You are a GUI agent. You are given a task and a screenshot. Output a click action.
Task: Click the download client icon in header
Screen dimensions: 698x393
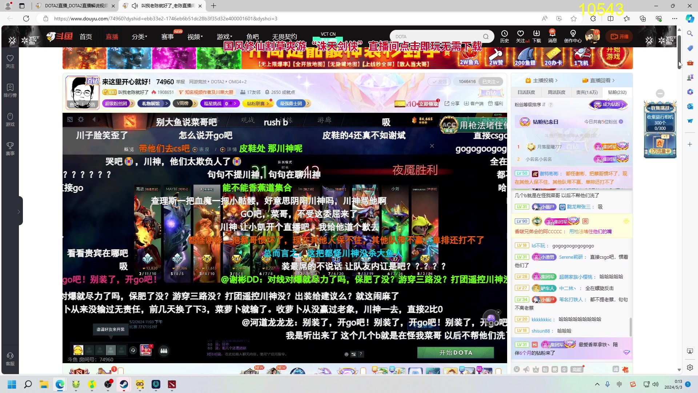tap(537, 33)
